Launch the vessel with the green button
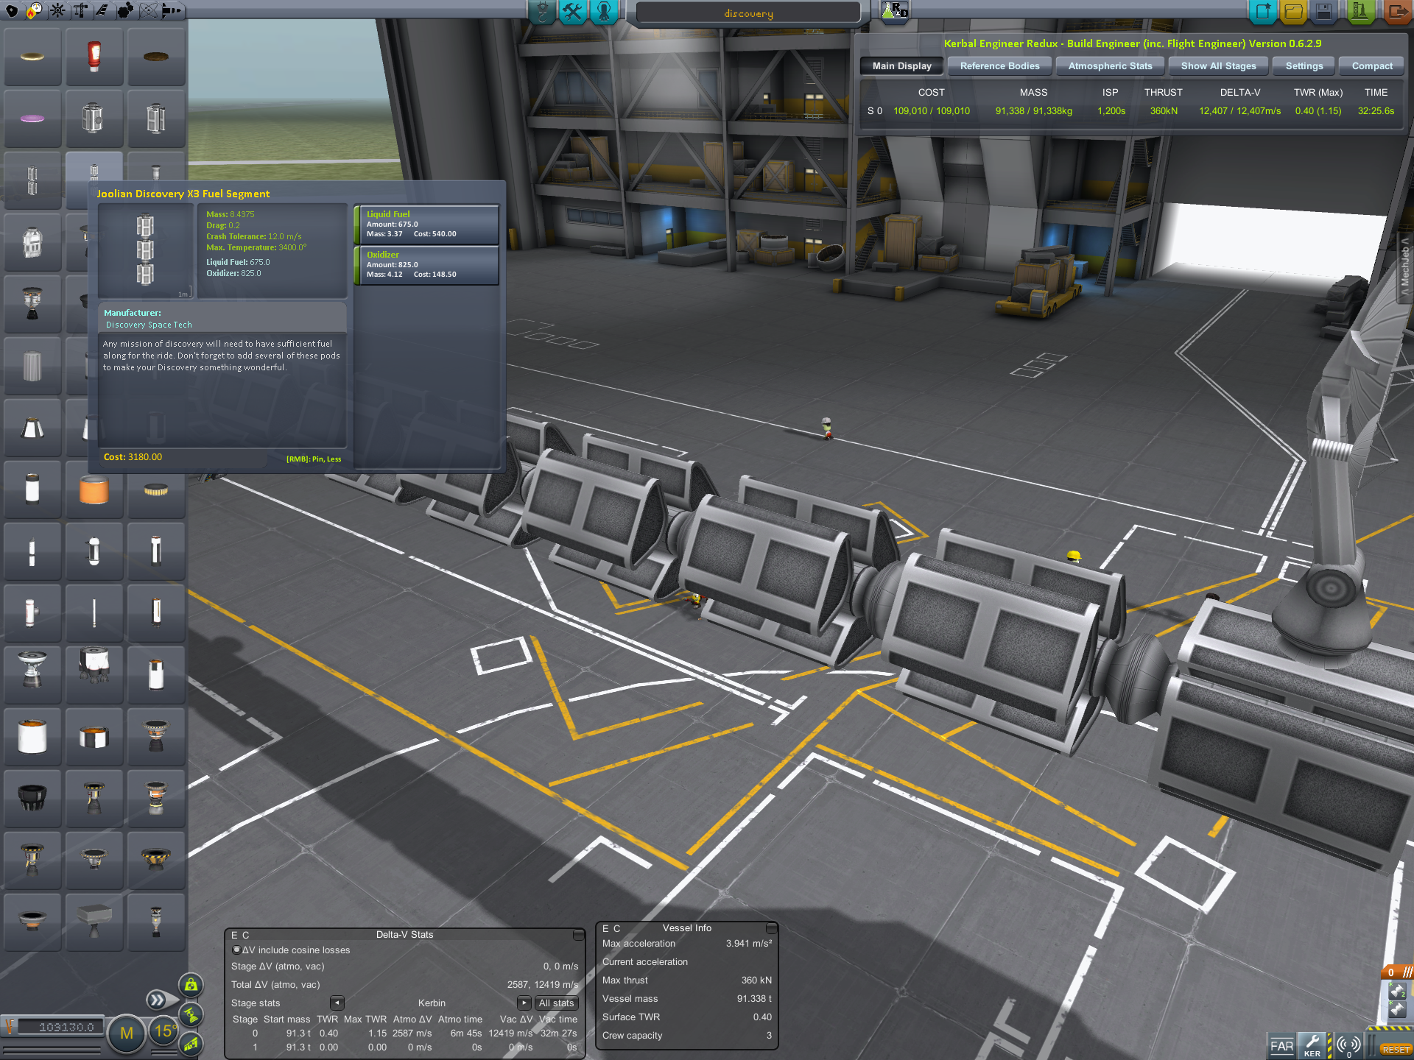The width and height of the screenshot is (1414, 1060). [1360, 12]
